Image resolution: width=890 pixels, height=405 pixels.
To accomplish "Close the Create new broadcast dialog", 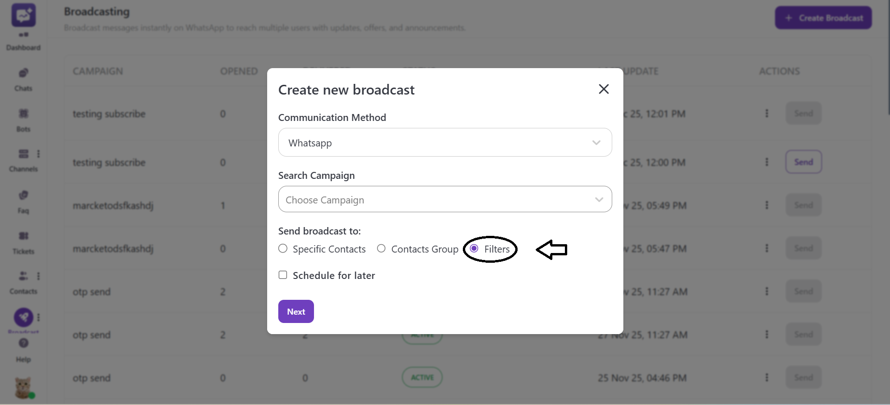I will pyautogui.click(x=603, y=89).
